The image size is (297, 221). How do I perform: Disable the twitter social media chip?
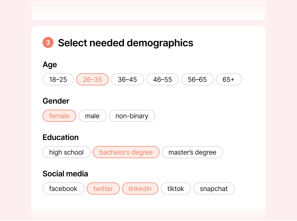coord(103,188)
